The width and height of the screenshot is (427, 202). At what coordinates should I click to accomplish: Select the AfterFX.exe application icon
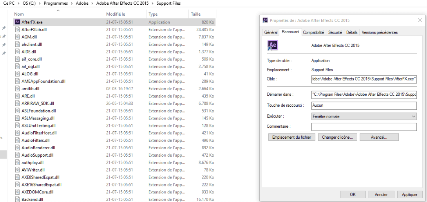click(17, 22)
